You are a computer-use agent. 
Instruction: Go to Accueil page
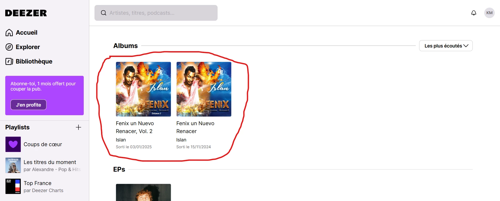[x=27, y=33]
